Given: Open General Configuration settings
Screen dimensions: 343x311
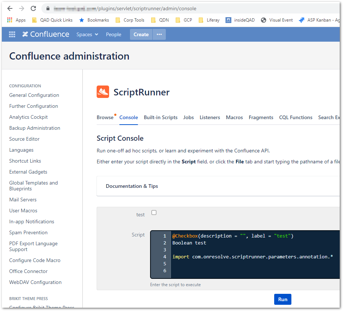Looking at the screenshot, I should [34, 95].
